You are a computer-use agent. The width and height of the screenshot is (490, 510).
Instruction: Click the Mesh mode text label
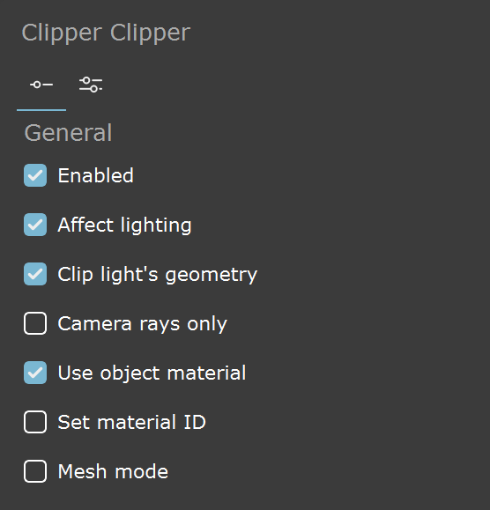click(113, 471)
